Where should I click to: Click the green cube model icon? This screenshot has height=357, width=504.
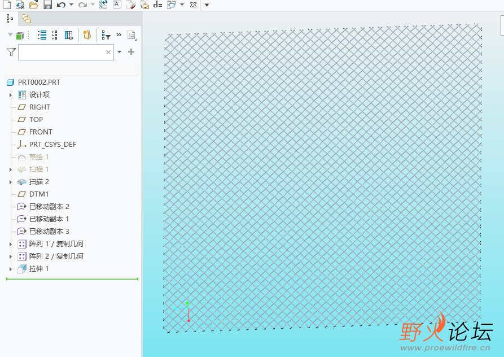click(20, 36)
